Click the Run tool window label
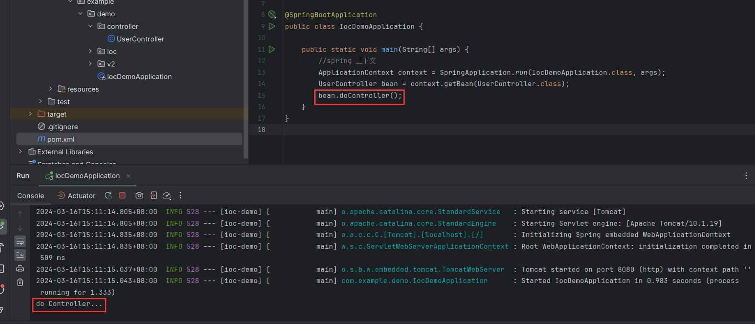This screenshot has height=324, width=755. click(23, 176)
